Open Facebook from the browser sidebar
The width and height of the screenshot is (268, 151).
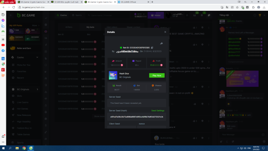click(x=3, y=51)
